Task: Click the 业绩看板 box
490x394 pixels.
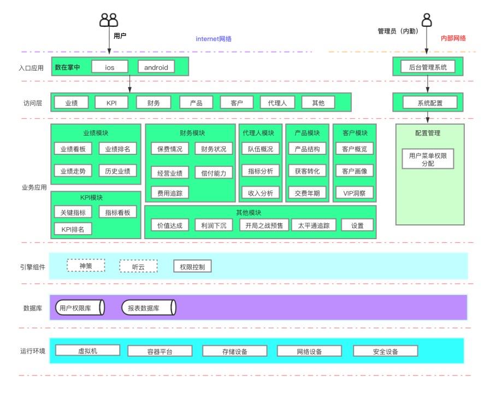Action: point(73,149)
